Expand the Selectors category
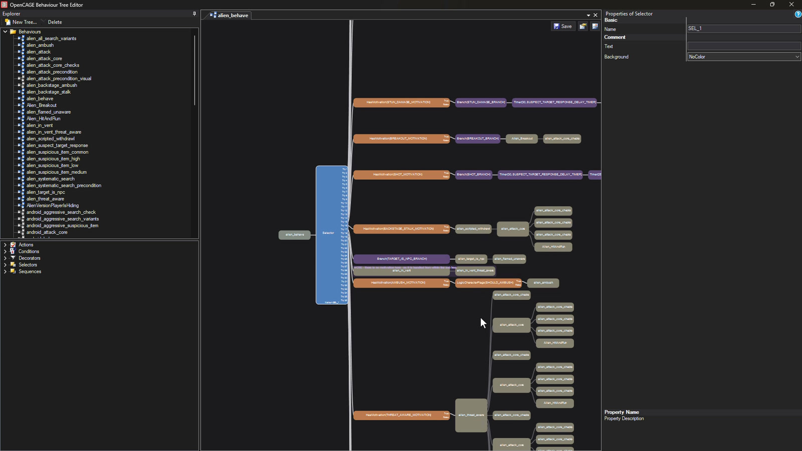 [5, 265]
